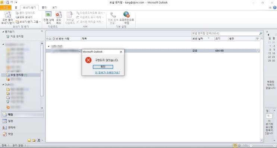Click the folder list icon in navigation pane
277x148 pixels.
[x=34, y=141]
